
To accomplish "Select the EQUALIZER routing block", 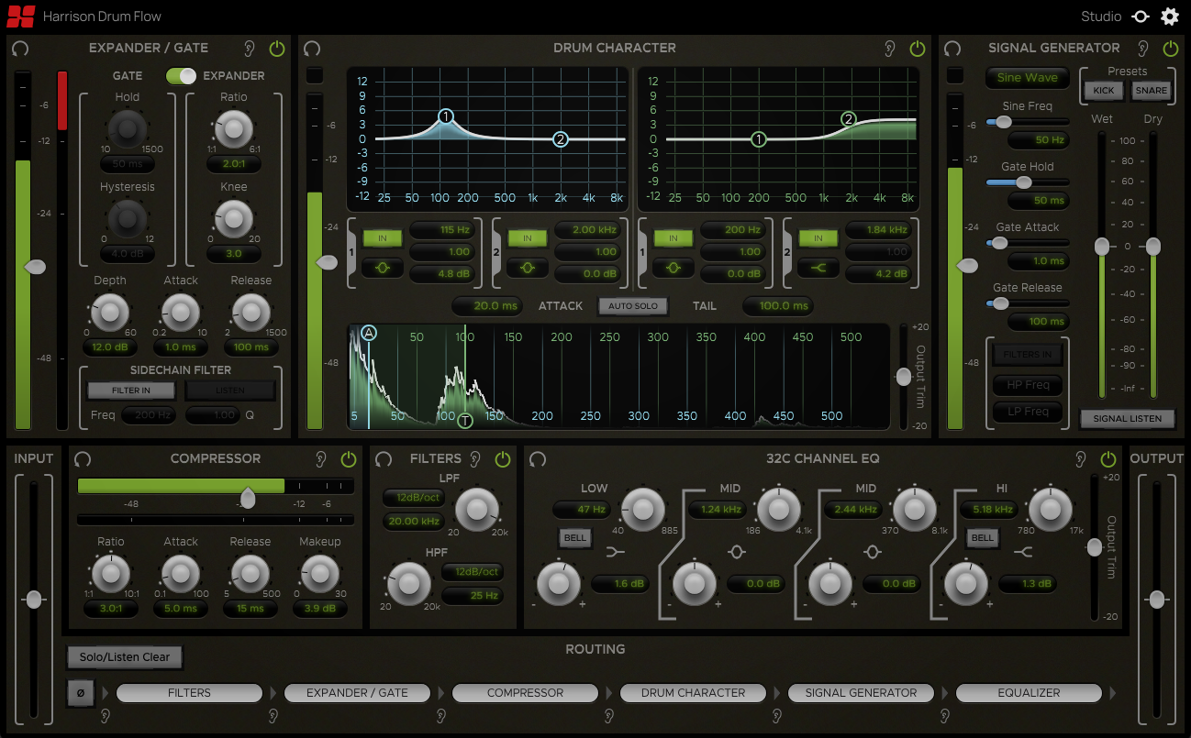I will [1029, 693].
